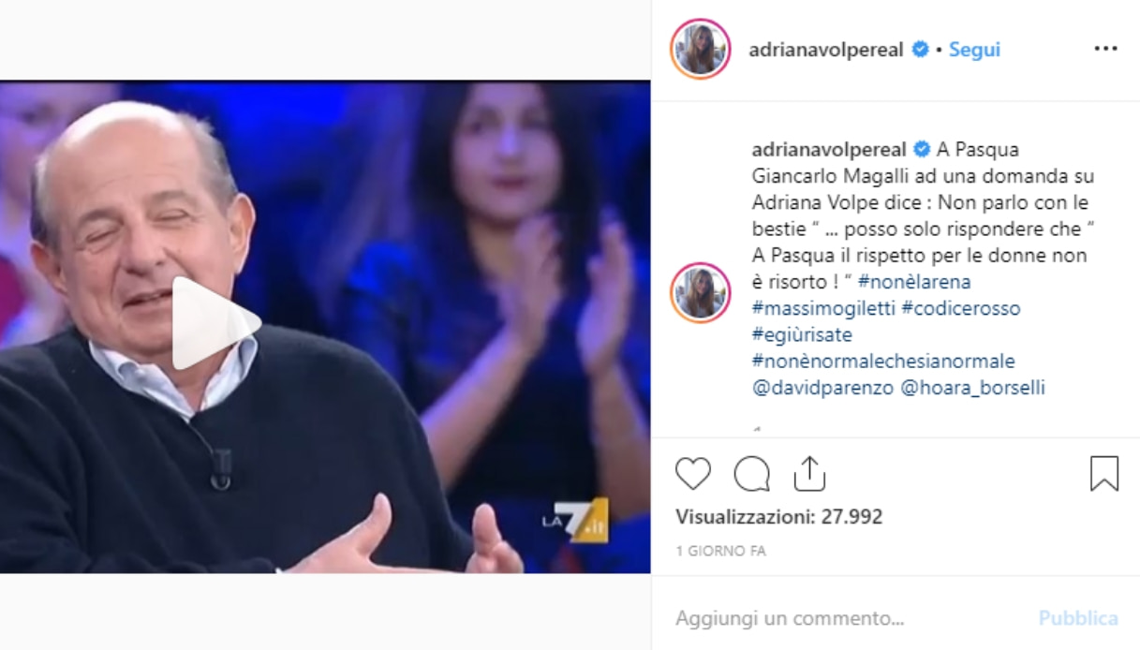Image resolution: width=1140 pixels, height=650 pixels.
Task: Open comments via speech bubble icon
Action: pos(751,474)
